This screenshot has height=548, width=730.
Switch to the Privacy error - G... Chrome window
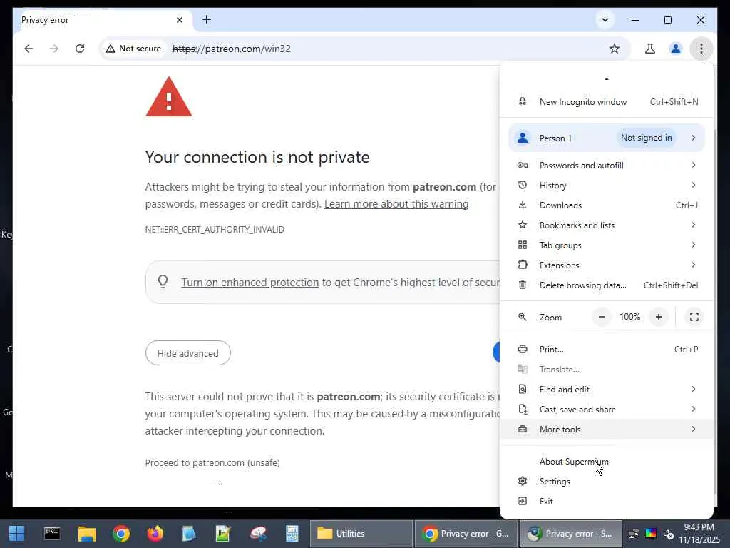pos(466,534)
